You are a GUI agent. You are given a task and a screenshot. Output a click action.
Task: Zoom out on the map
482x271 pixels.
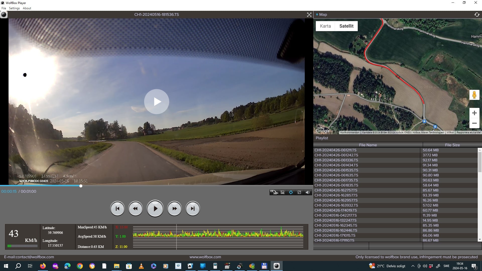click(x=474, y=123)
